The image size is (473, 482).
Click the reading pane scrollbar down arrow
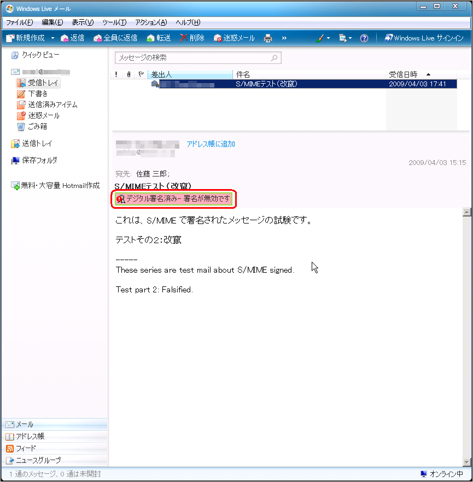[466, 462]
